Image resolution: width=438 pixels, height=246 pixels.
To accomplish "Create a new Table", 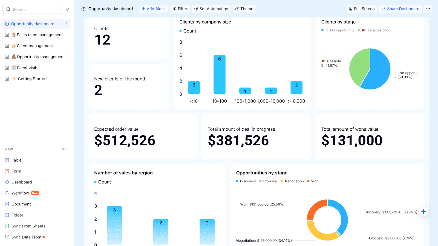I will 16,160.
